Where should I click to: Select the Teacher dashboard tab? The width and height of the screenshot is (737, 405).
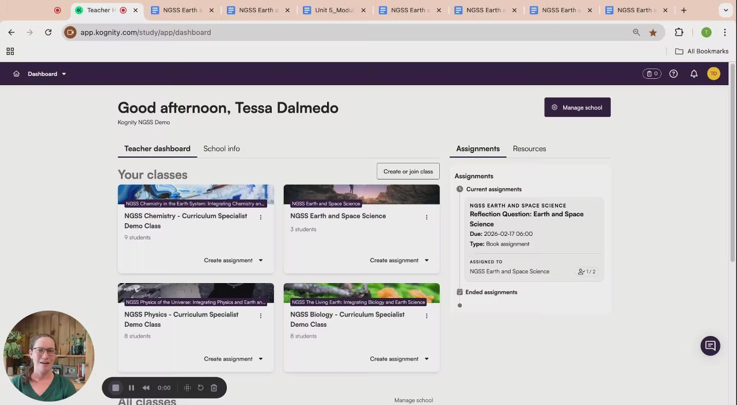click(x=157, y=148)
